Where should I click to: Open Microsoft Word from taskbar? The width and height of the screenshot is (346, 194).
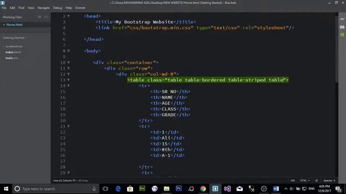[x=276, y=189]
